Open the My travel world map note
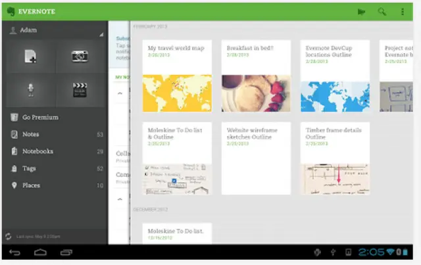 click(x=177, y=76)
